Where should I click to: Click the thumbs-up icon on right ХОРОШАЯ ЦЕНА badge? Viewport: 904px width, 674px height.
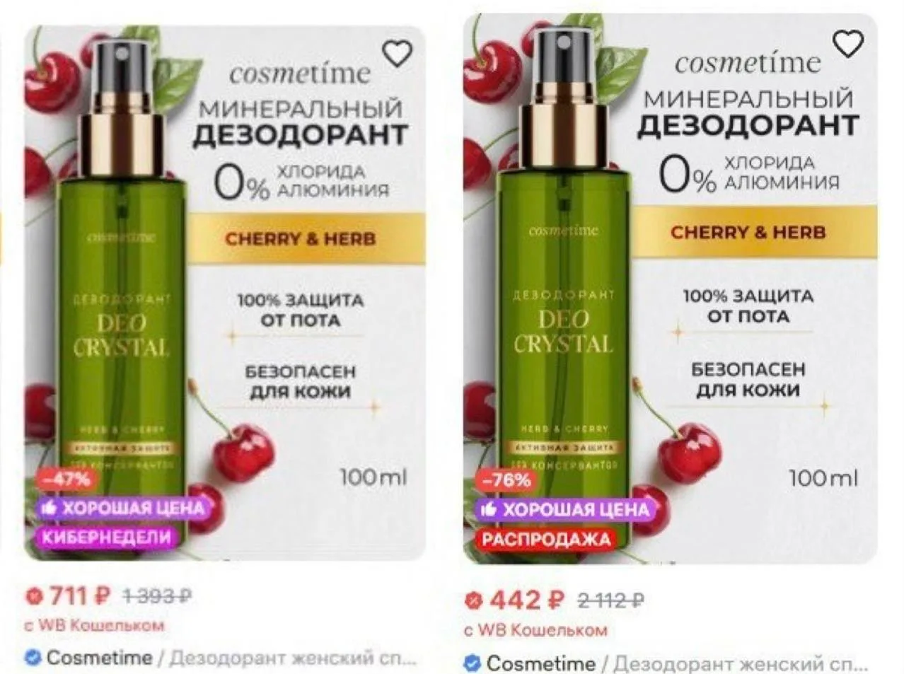pyautogui.click(x=489, y=509)
